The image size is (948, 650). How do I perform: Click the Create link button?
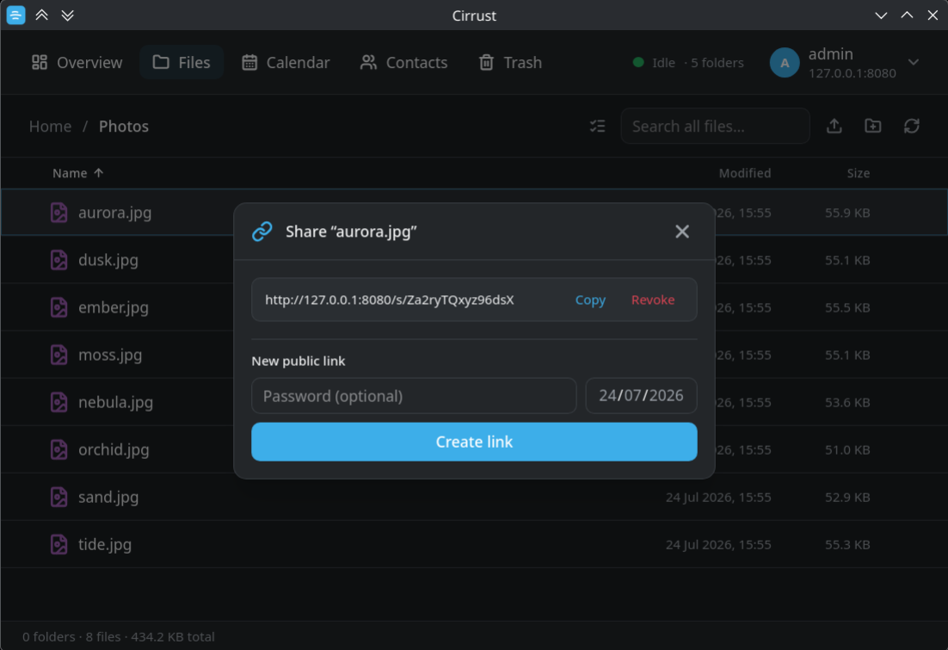pyautogui.click(x=474, y=442)
